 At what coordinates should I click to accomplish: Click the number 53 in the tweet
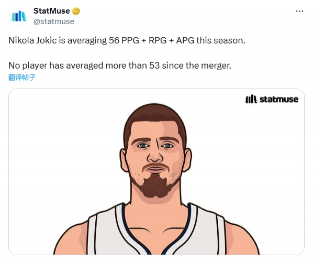click(x=154, y=65)
